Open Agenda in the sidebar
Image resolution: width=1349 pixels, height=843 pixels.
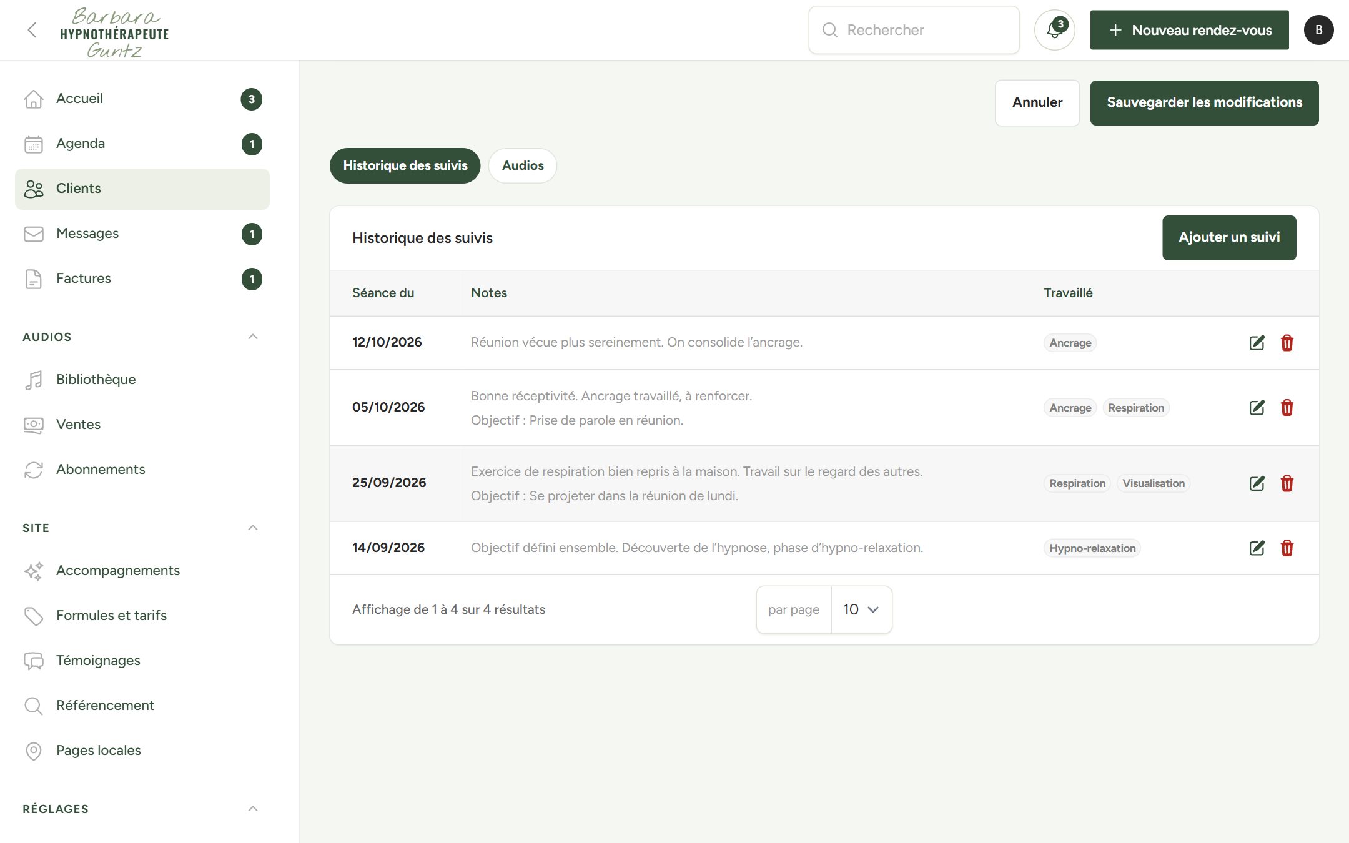pyautogui.click(x=142, y=144)
